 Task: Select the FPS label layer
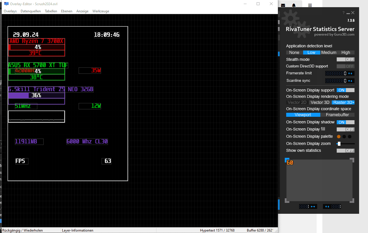point(22,161)
